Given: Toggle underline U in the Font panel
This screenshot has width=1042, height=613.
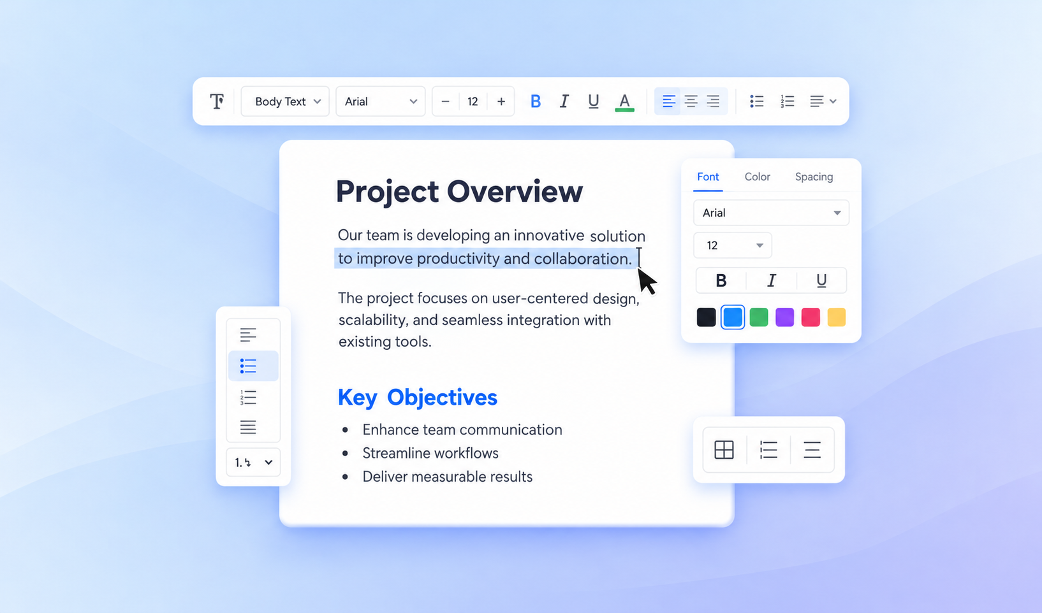Looking at the screenshot, I should 821,280.
